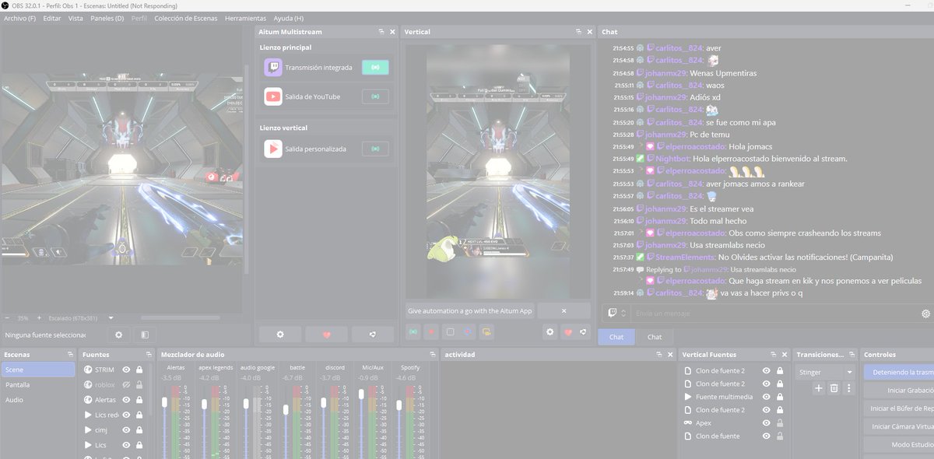Open the Herramientas menu
This screenshot has width=934, height=459.
(x=245, y=18)
